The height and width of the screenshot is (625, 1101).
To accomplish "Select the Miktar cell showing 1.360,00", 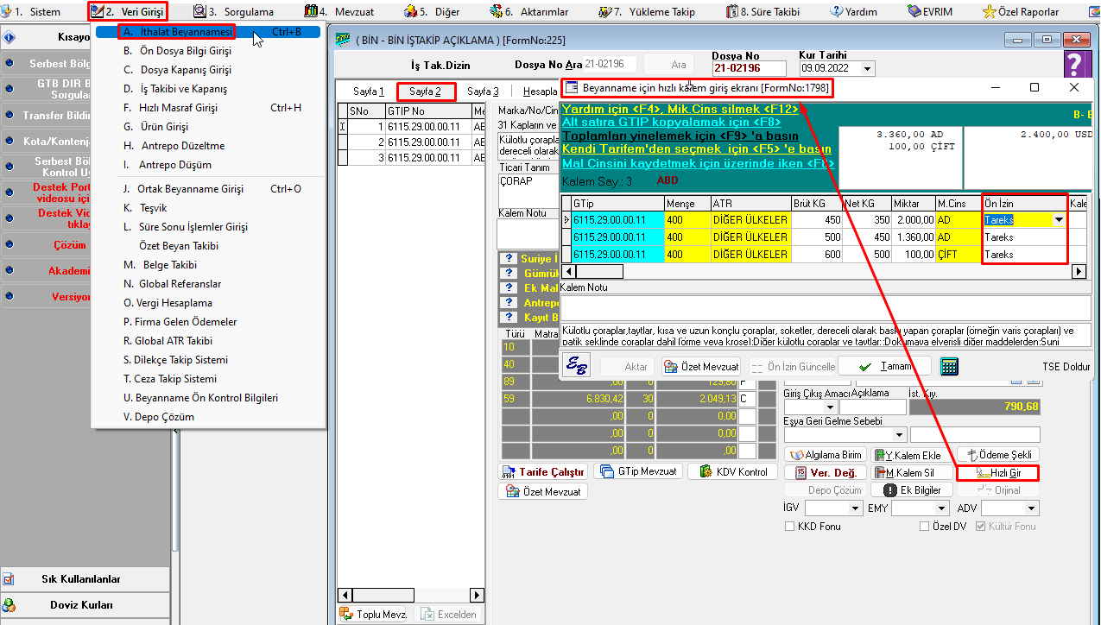I will (914, 237).
